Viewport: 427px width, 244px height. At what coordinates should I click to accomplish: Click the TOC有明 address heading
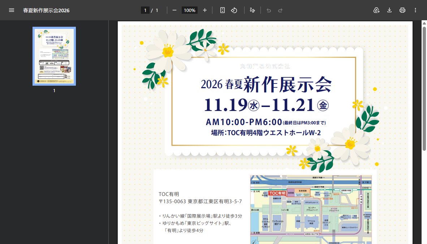coord(169,194)
